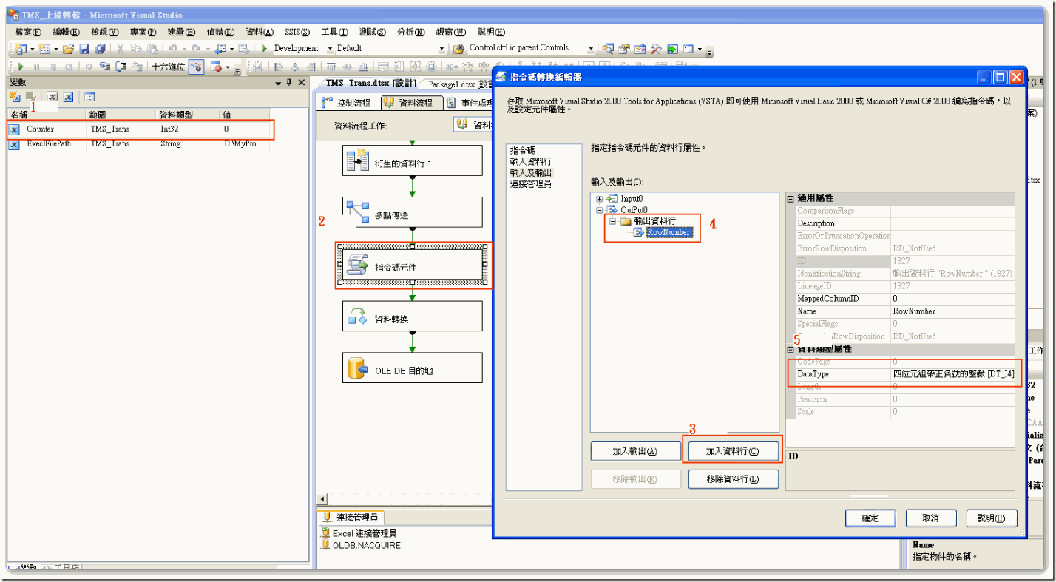Open the 指令碼 page in editor list

pos(523,150)
